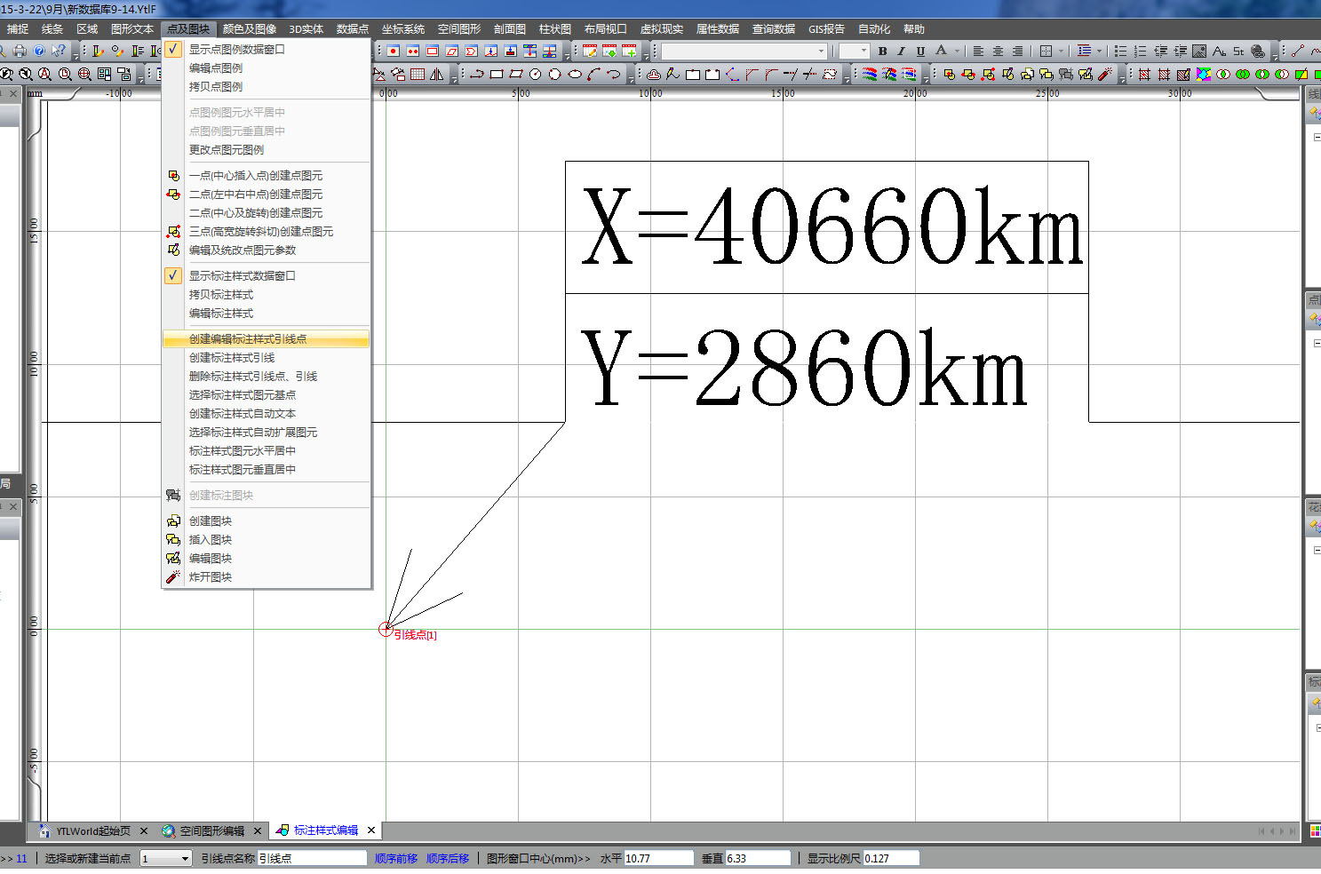The height and width of the screenshot is (874, 1321).
Task: Click the 显示比例尺 field 0.127
Action: click(x=891, y=858)
